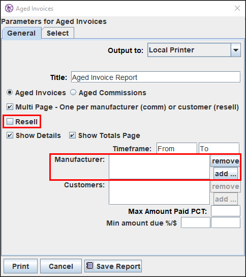Click the Local Printer combo box
Screen dimensions: 246x277
[x=194, y=50]
